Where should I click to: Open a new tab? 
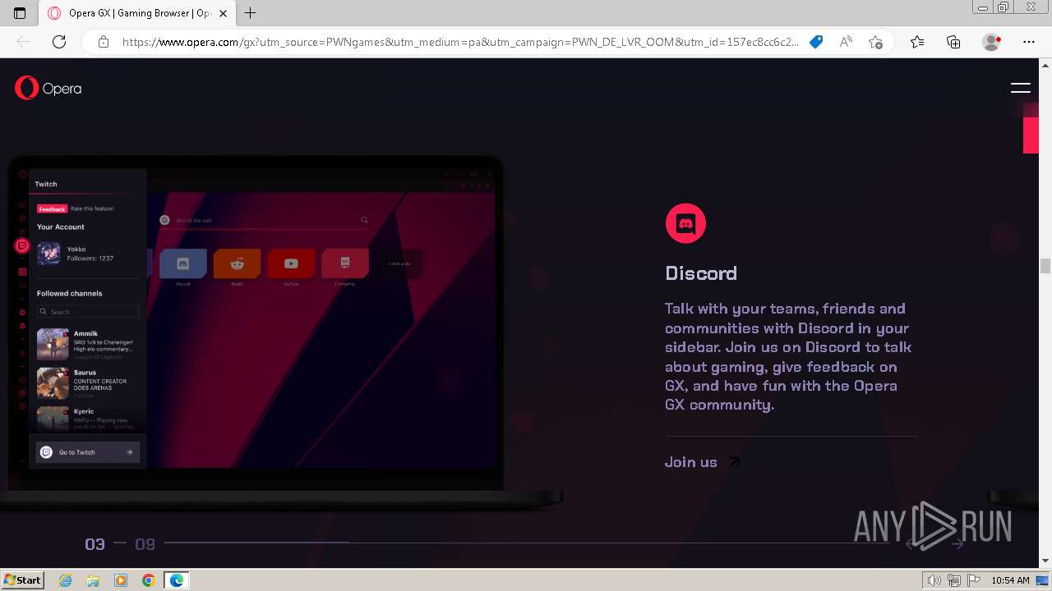pyautogui.click(x=251, y=13)
